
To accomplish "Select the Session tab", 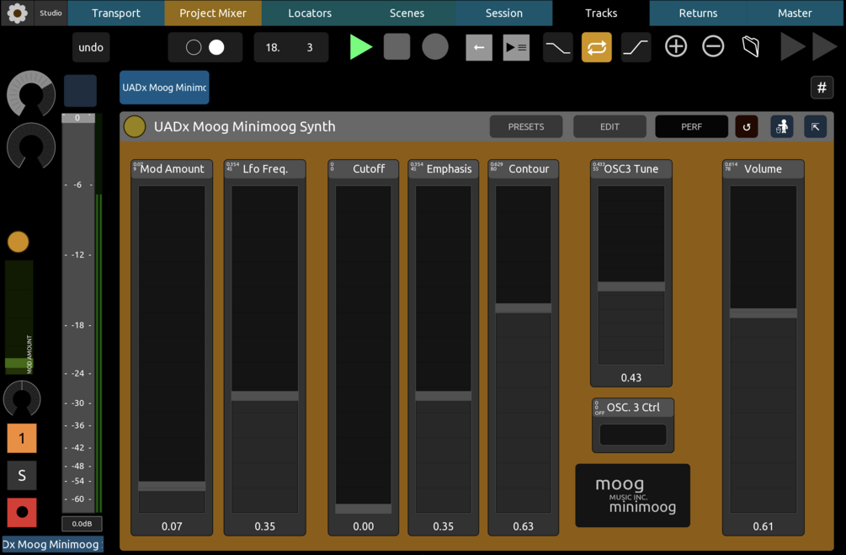I will [504, 13].
